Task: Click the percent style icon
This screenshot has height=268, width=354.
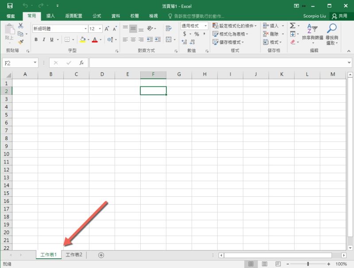Action: 196,34
